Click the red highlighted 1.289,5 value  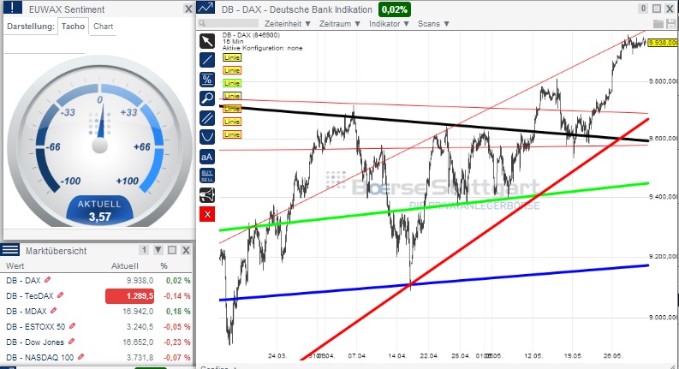pyautogui.click(x=130, y=296)
